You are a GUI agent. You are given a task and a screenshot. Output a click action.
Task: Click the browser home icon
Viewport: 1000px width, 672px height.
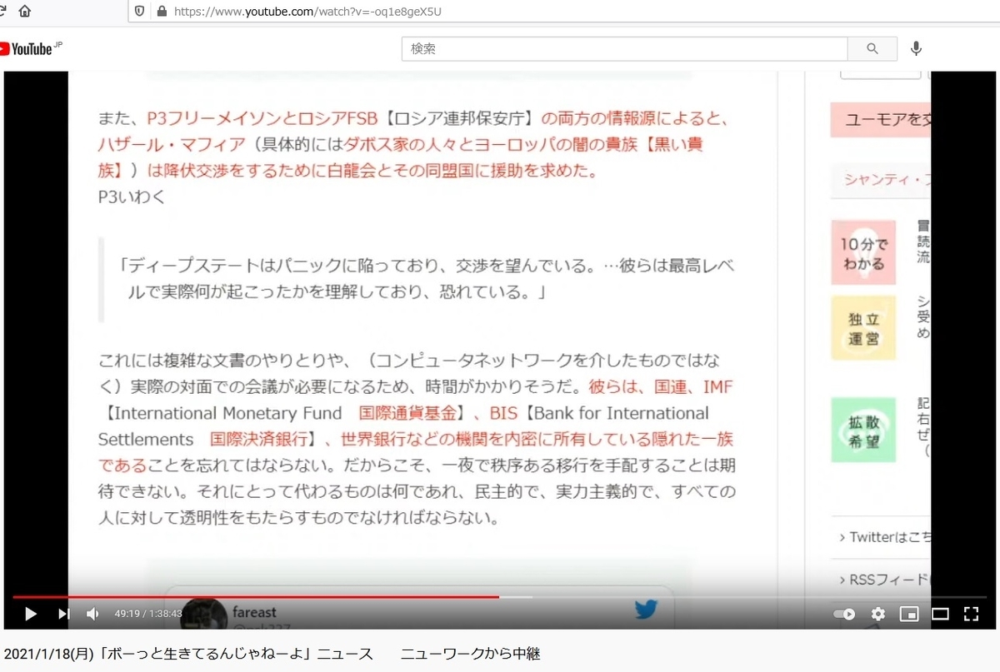pyautogui.click(x=24, y=12)
